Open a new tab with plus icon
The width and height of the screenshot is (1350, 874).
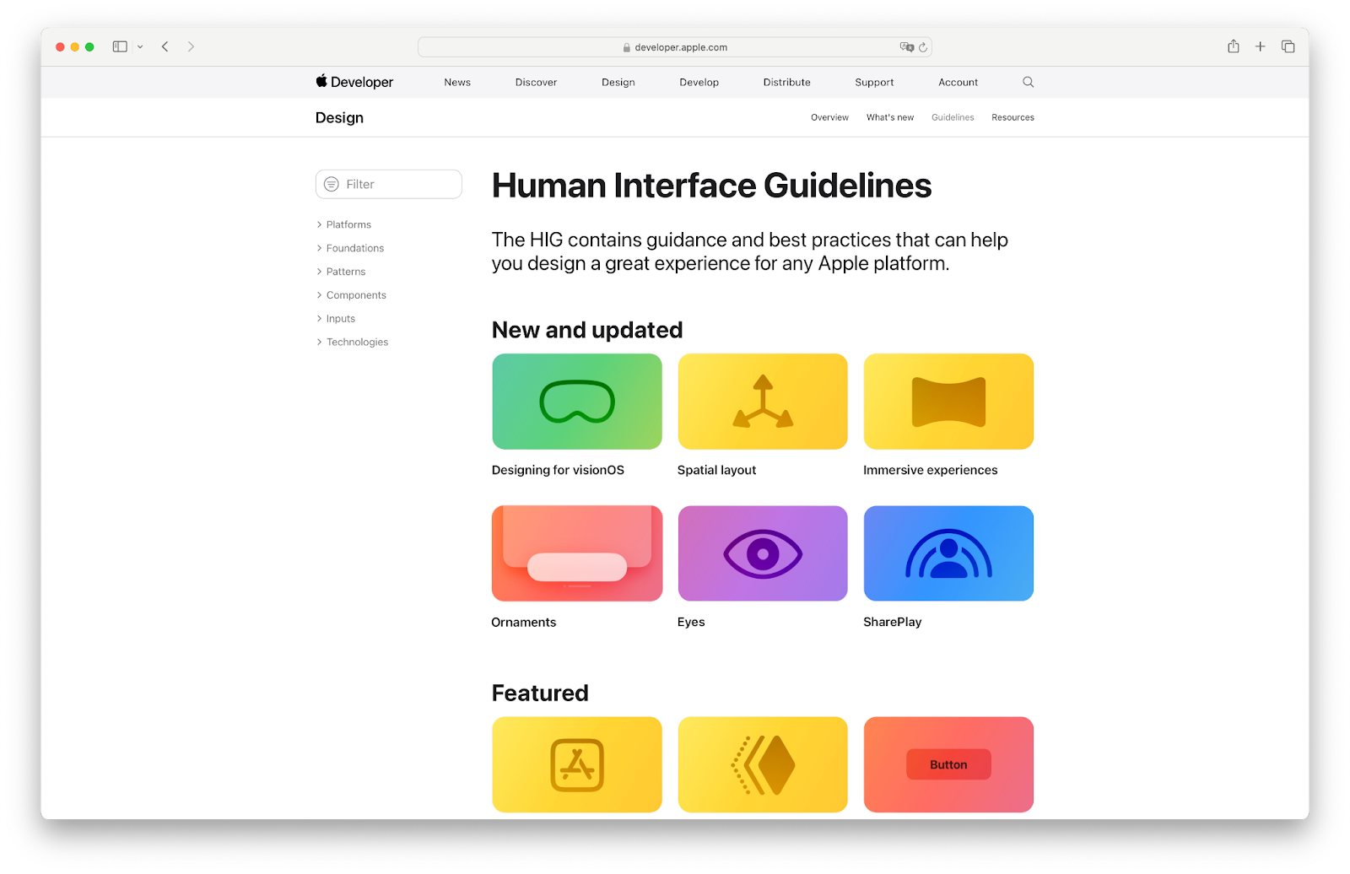click(x=1260, y=46)
